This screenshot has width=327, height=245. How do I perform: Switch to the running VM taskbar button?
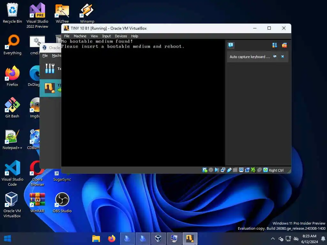pyautogui.click(x=190, y=239)
